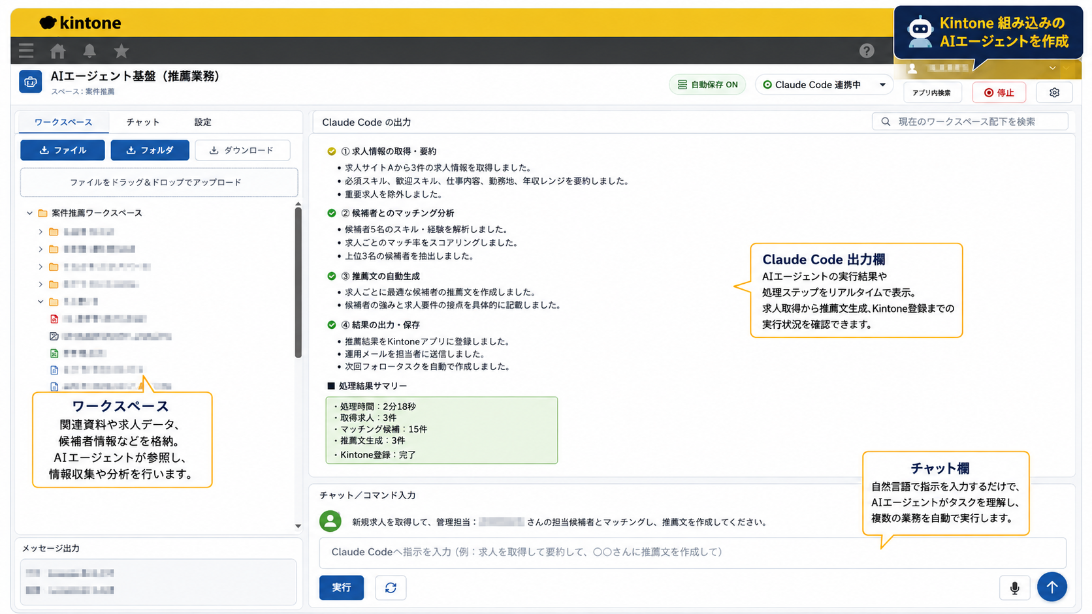Click the search magnifier icon in workspace search
Viewport: 1092px width, 614px height.
coord(886,121)
